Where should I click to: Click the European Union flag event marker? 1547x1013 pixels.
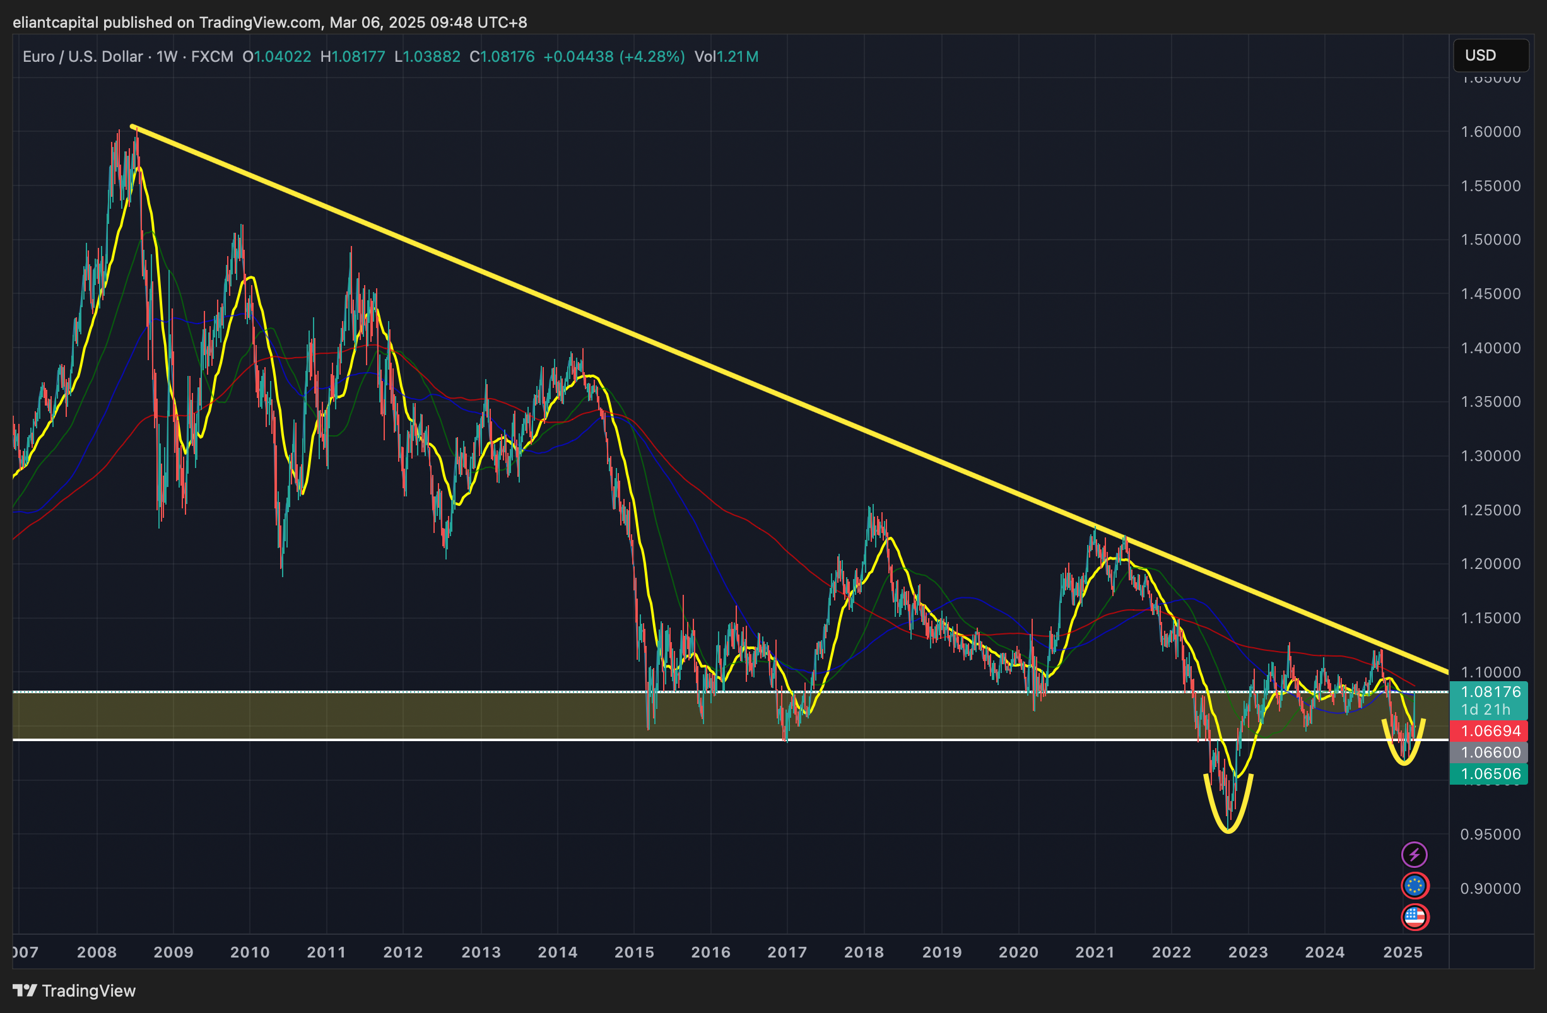pyautogui.click(x=1415, y=886)
